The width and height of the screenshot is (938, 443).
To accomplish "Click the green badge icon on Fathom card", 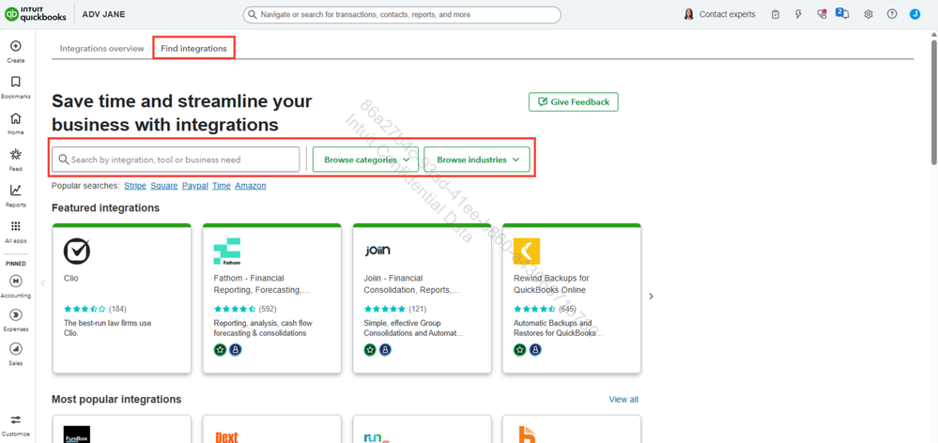I will [220, 349].
